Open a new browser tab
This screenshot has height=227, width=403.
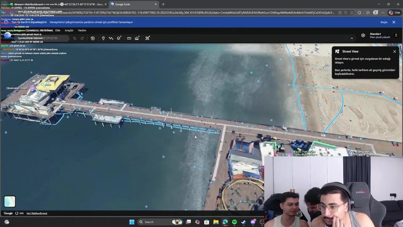(163, 4)
